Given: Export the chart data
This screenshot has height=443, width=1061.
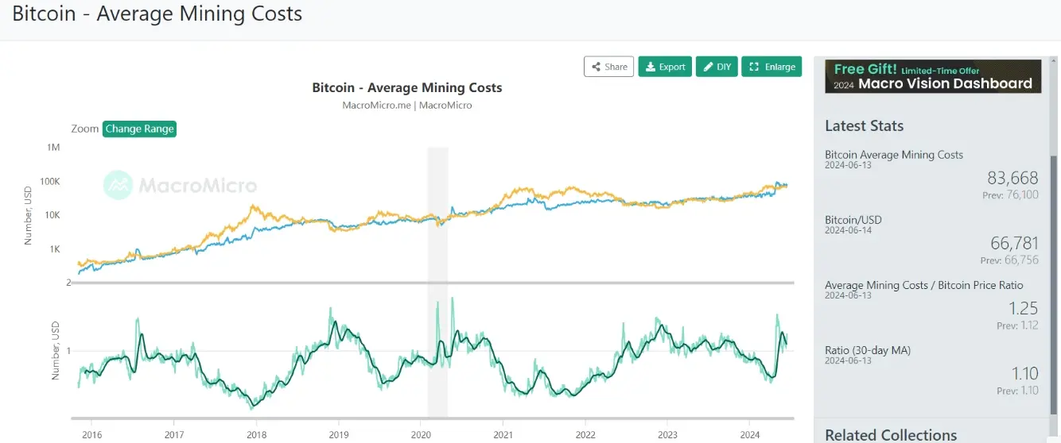Looking at the screenshot, I should 665,67.
